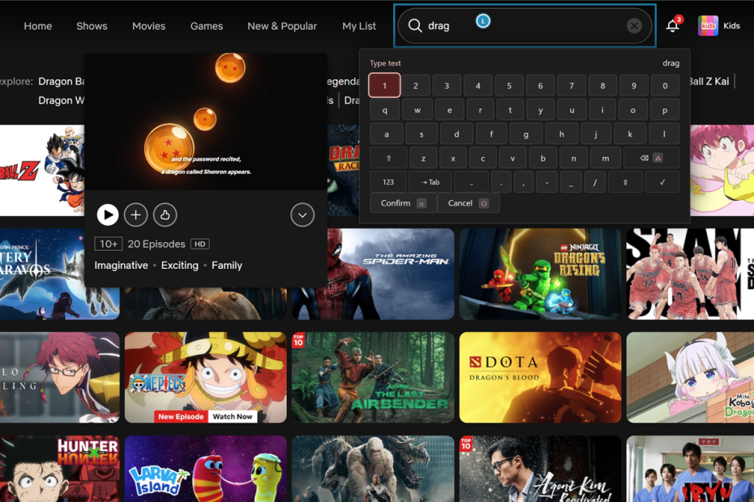This screenshot has width=754, height=502.
Task: Open the Shows section
Action: (x=92, y=26)
